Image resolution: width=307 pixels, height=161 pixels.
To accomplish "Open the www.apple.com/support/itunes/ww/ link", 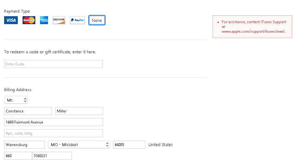I will tap(253, 31).
